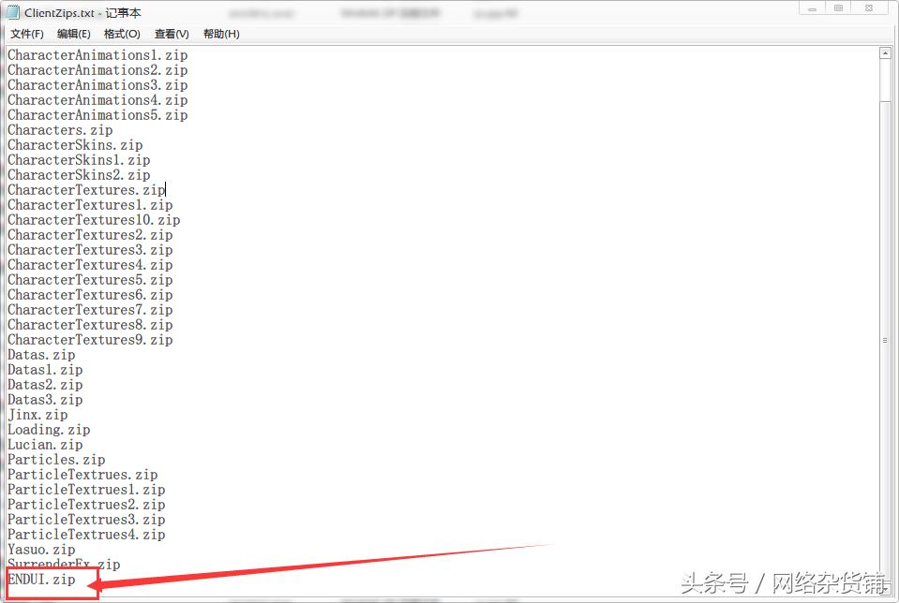Viewport: 899px width, 603px height.
Task: Click the ParticleTextrues3.zip line
Action: pos(86,520)
